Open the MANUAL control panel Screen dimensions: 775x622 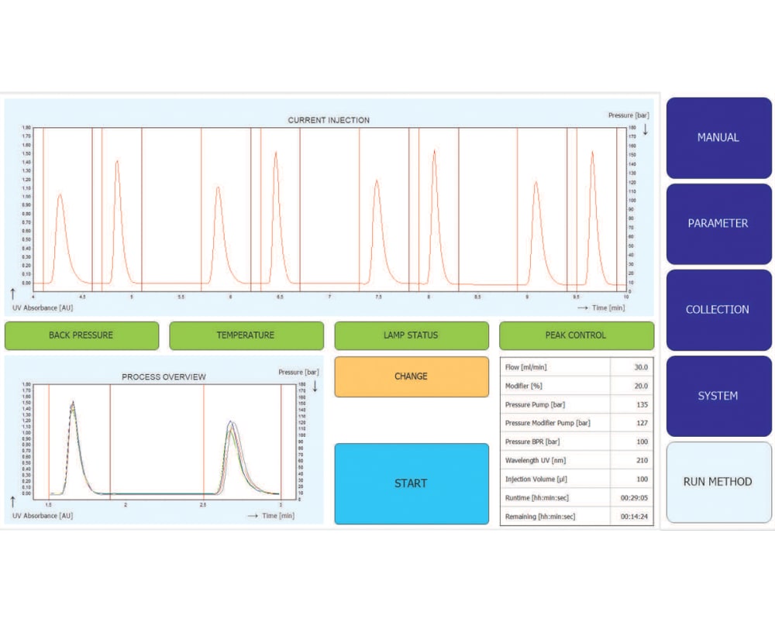point(718,138)
